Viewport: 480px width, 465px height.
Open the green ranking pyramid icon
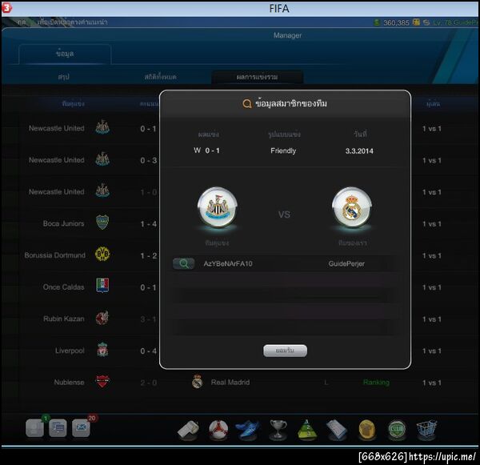coord(307,429)
